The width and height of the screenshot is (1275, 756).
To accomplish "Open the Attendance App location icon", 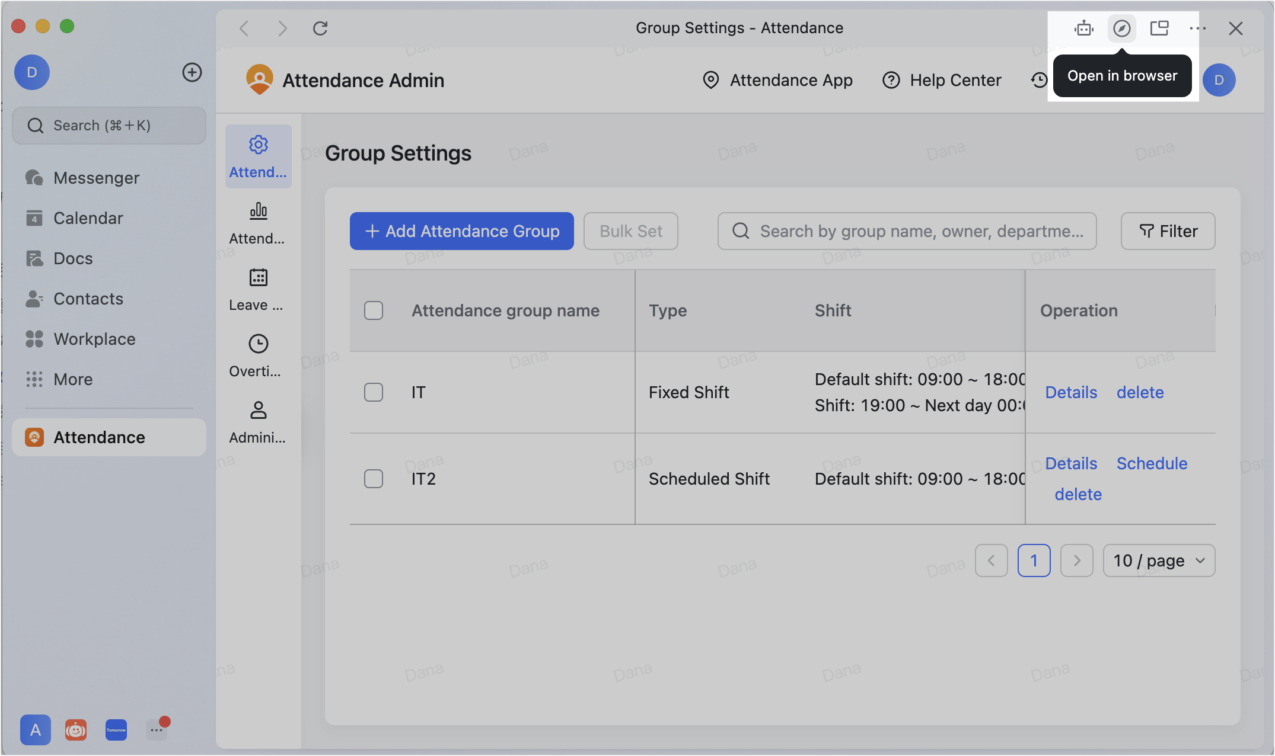I will 711,80.
